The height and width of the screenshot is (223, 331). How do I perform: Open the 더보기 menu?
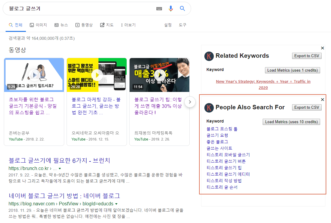pyautogui.click(x=128, y=25)
